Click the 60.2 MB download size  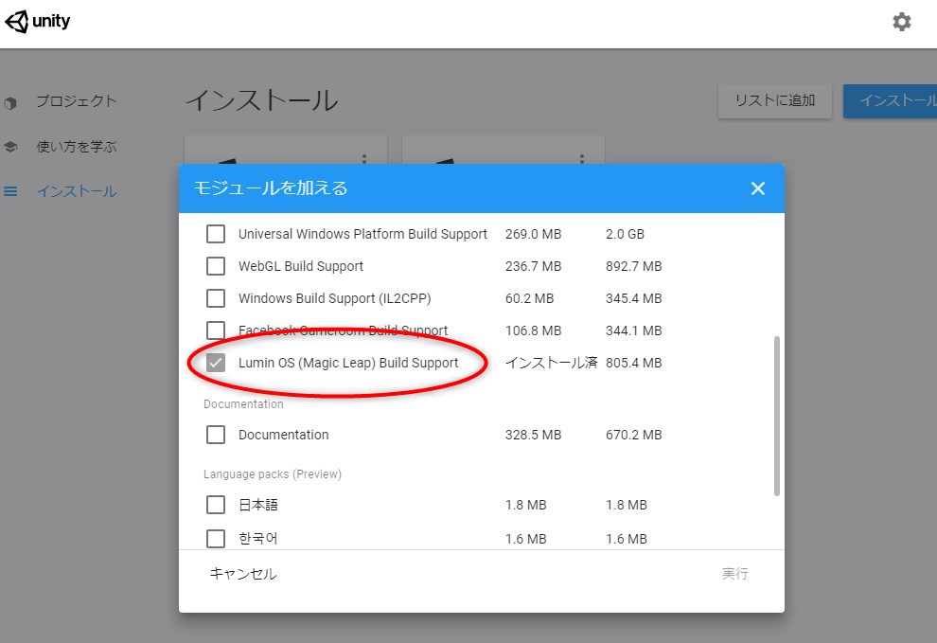(529, 298)
